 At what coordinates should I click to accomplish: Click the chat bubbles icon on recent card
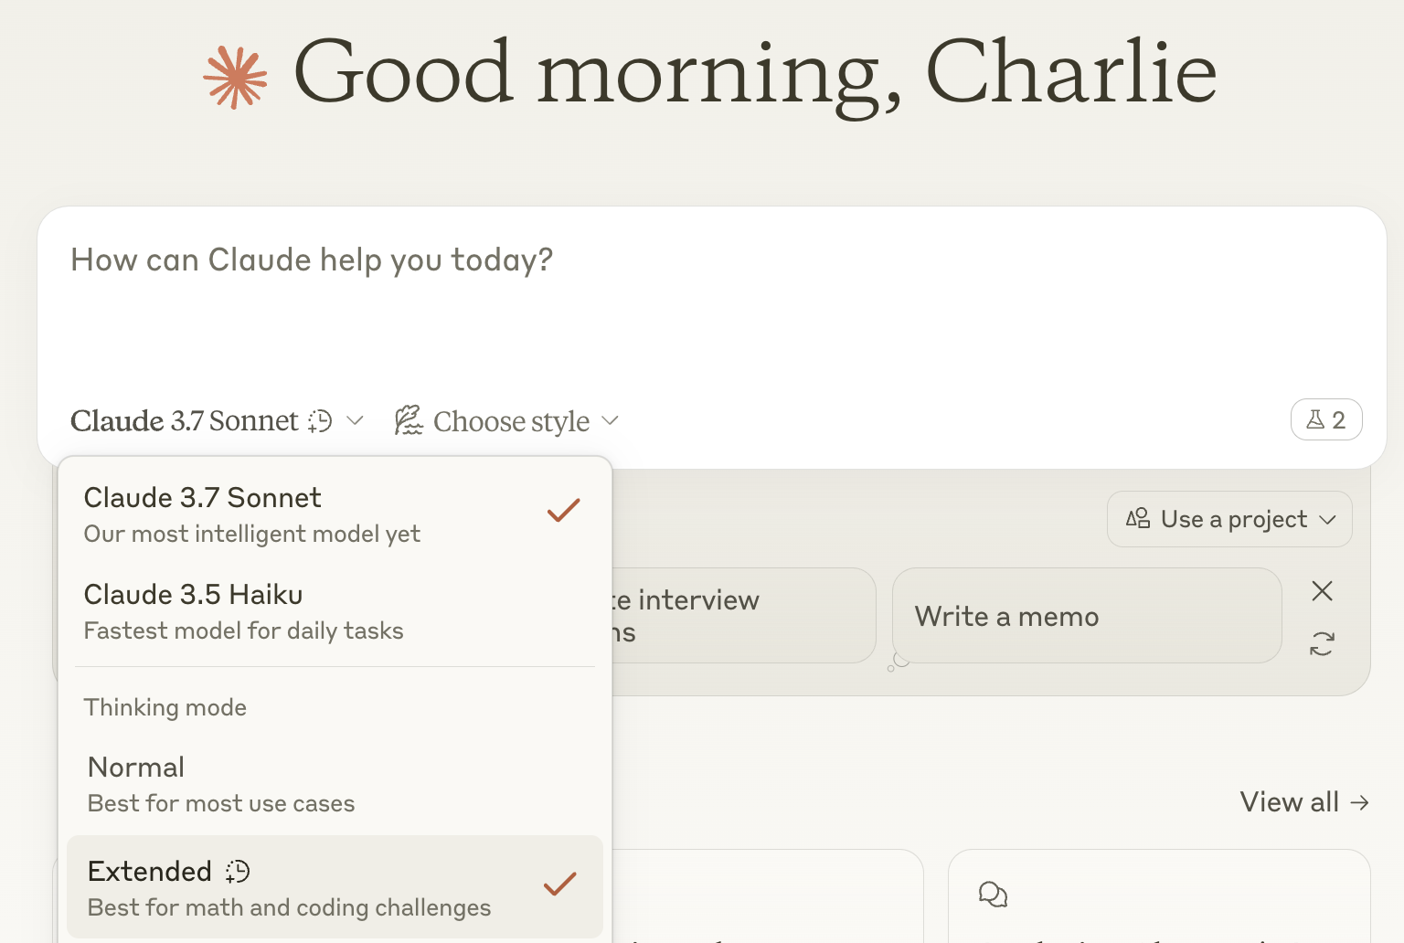(993, 894)
